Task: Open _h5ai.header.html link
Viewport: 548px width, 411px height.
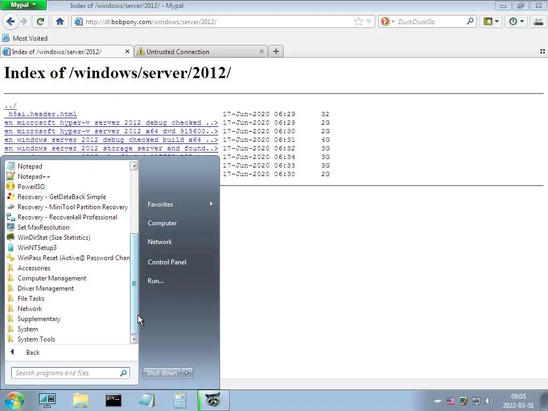Action: tap(41, 114)
